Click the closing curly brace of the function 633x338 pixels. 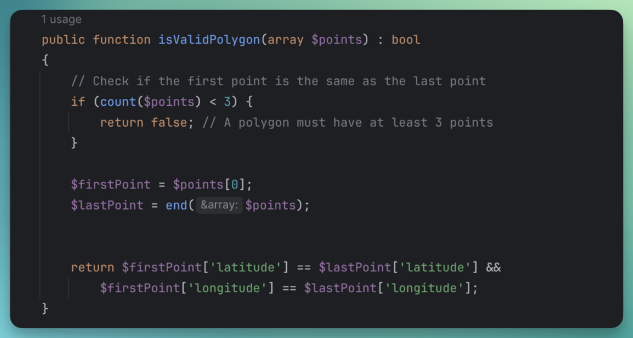[x=45, y=308]
